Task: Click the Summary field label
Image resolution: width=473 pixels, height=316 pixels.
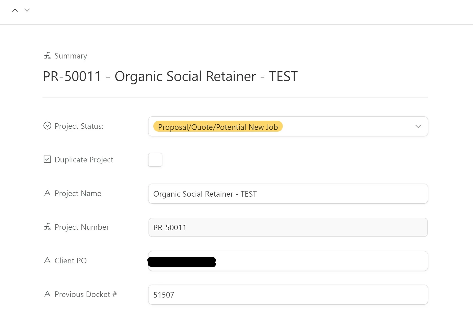Action: 71,56
